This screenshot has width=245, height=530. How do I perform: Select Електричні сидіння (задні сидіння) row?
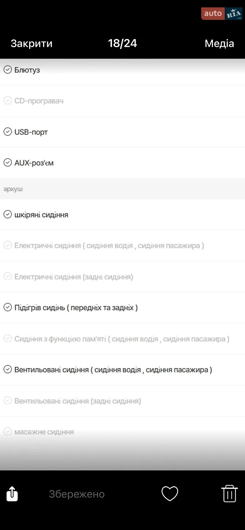coord(122,277)
